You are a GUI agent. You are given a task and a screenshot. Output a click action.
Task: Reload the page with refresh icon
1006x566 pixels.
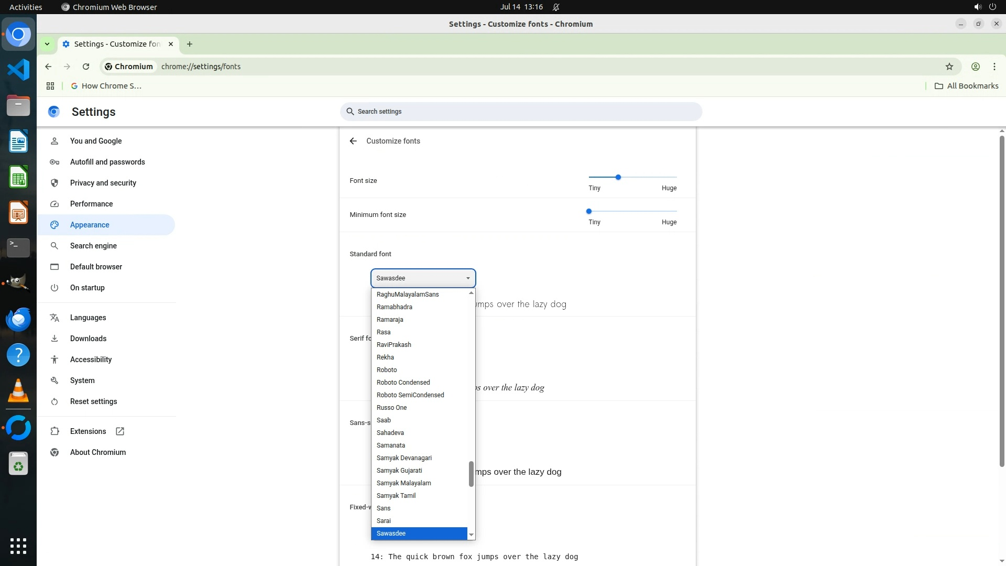(x=86, y=67)
